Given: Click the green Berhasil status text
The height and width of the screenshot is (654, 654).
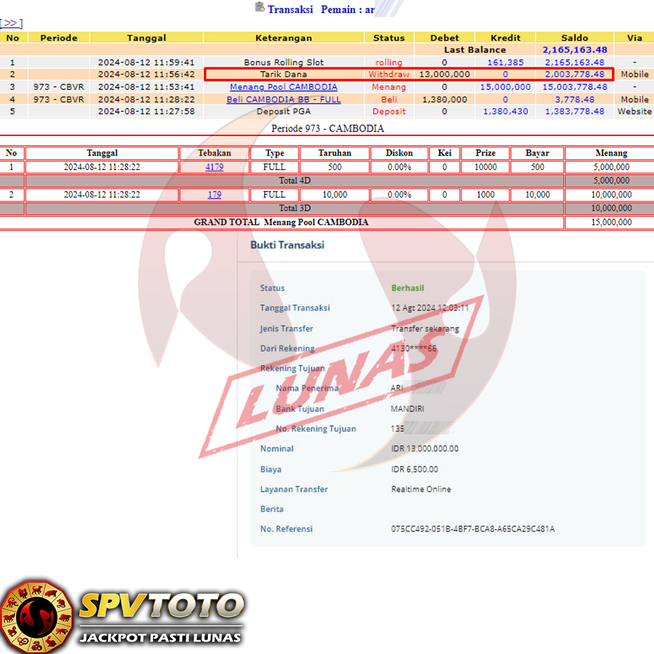Looking at the screenshot, I should (x=407, y=288).
